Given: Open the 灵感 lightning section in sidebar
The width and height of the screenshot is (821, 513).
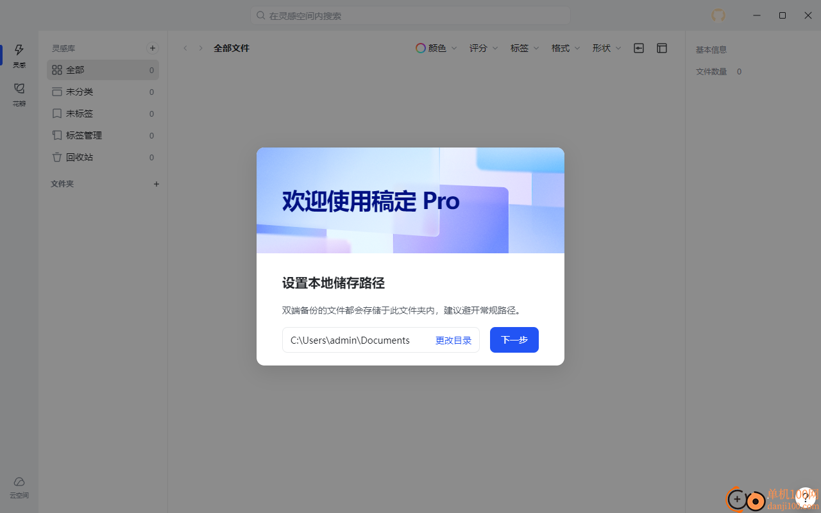Looking at the screenshot, I should (x=19, y=55).
